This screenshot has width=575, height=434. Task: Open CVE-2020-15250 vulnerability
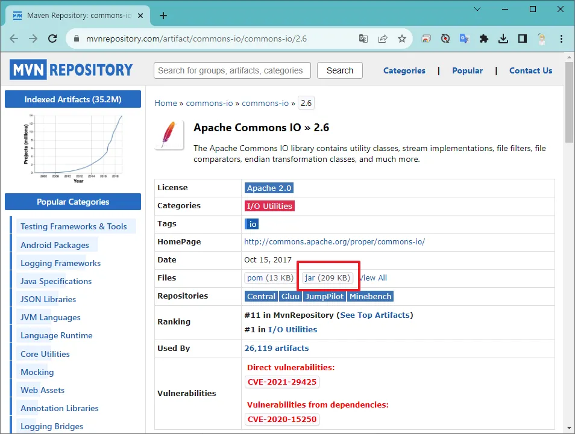click(x=281, y=420)
